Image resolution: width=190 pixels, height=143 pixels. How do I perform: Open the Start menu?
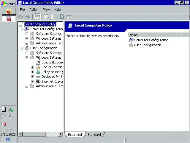[8, 4]
